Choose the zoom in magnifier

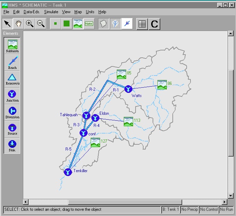[30, 24]
